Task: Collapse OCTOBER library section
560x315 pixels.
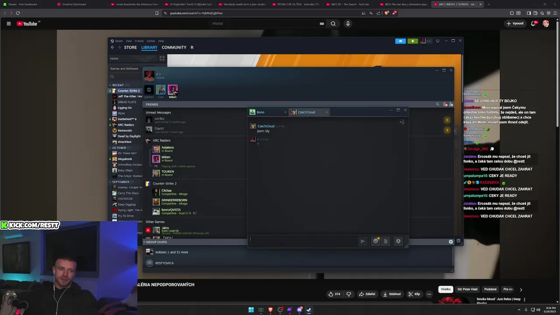Action: click(110, 147)
